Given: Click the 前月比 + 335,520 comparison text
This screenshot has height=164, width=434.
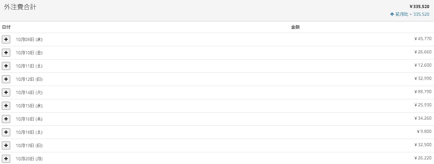Looking at the screenshot, I should (412, 14).
